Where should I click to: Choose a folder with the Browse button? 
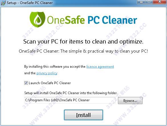pyautogui.click(x=130, y=101)
